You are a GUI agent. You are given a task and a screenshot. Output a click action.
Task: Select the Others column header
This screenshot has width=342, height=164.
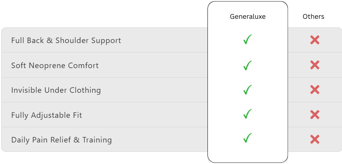click(x=313, y=16)
